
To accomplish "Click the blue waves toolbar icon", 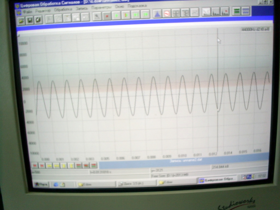I will (x=246, y=11).
